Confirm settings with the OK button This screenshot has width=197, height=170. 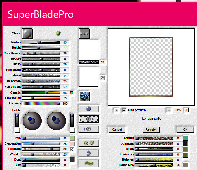click(x=185, y=129)
